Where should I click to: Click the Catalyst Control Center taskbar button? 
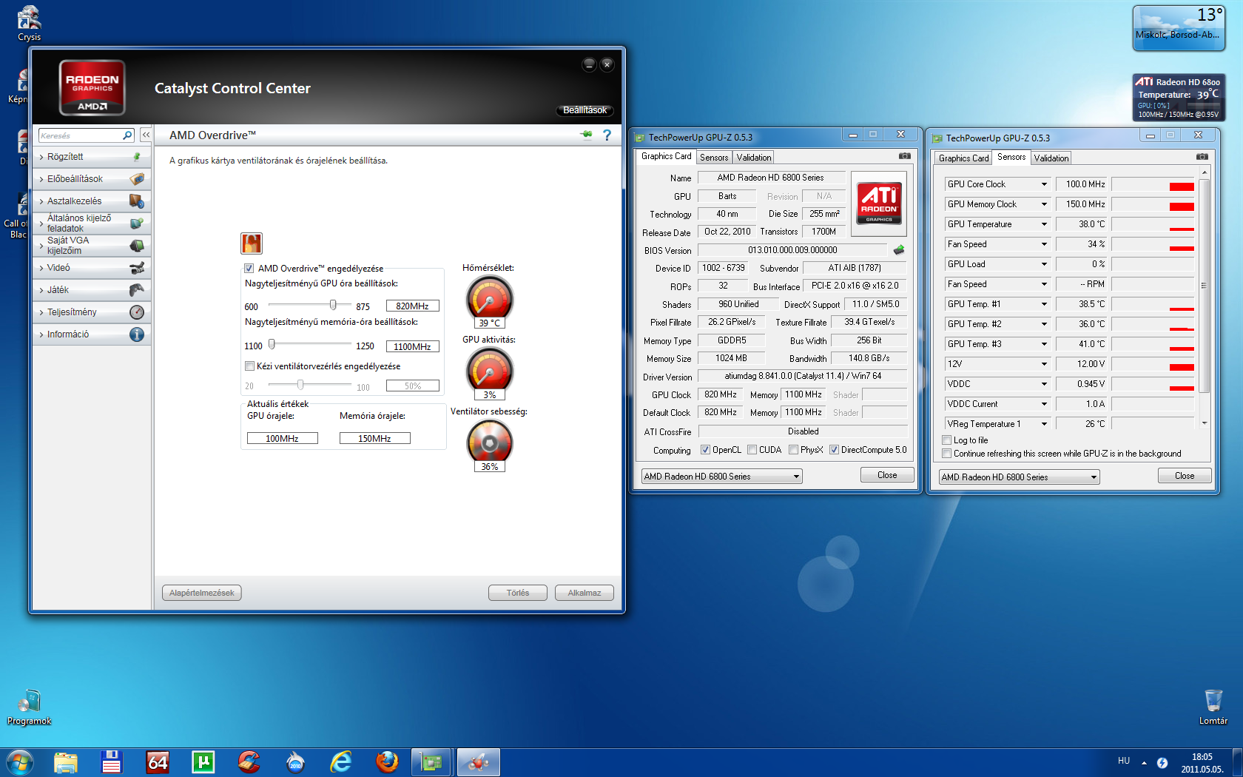(478, 762)
